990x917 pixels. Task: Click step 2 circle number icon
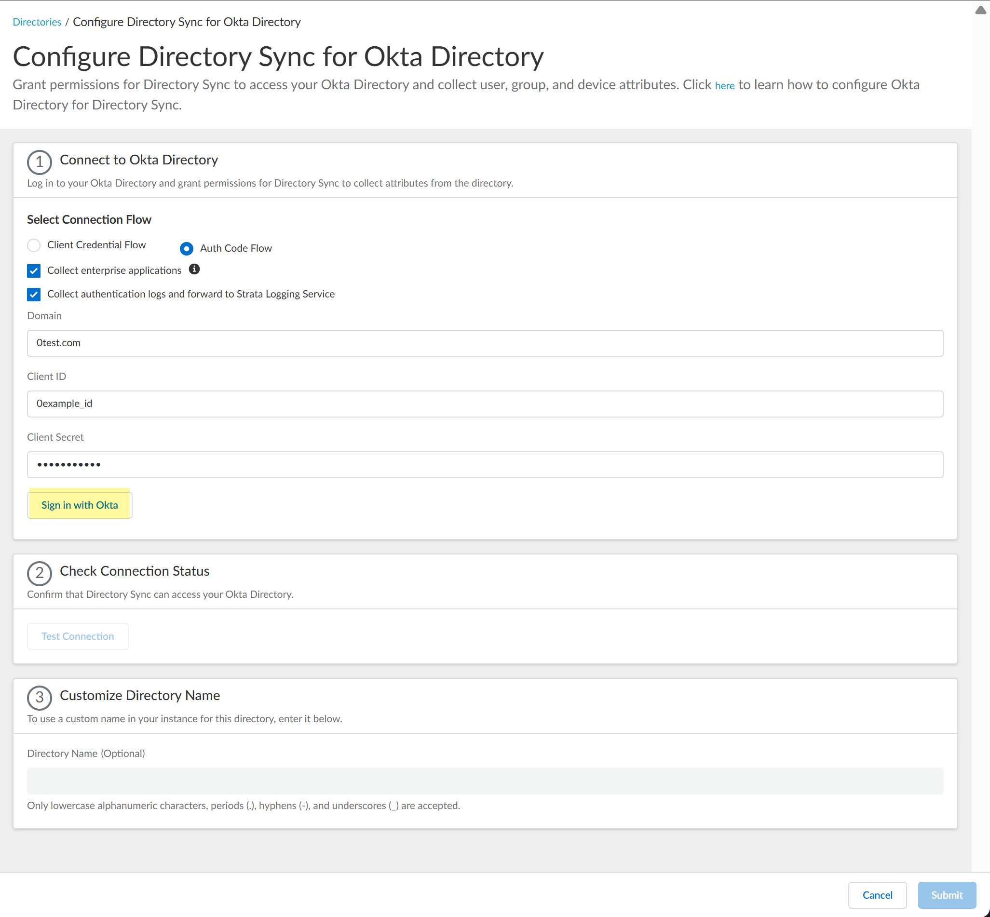(39, 573)
